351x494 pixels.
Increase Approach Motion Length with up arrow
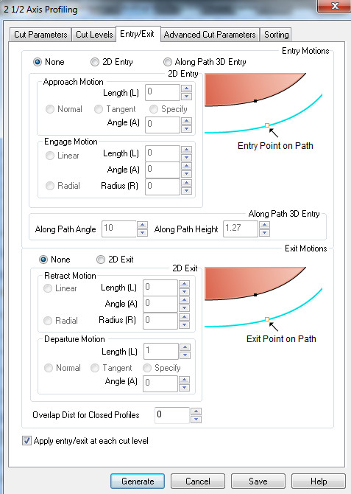point(186,88)
